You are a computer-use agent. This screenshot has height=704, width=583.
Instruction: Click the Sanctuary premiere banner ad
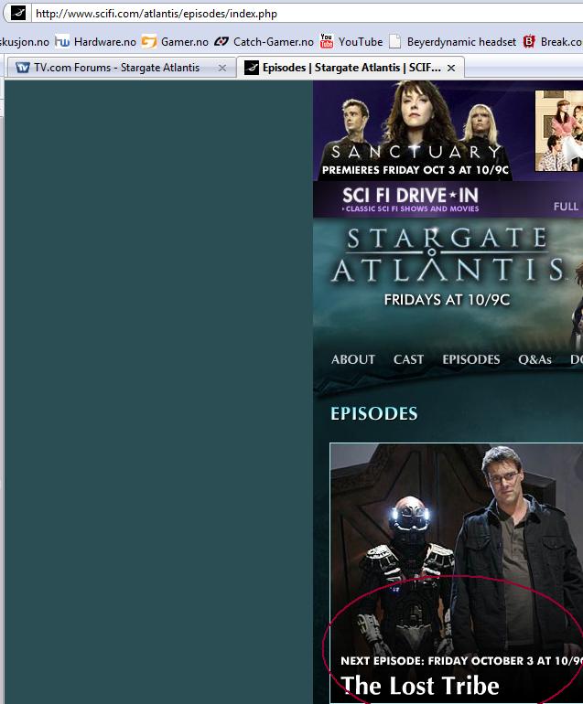pos(414,131)
